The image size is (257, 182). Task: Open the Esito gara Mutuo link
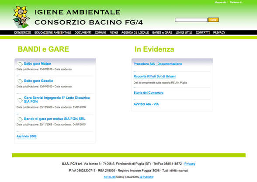38,63
